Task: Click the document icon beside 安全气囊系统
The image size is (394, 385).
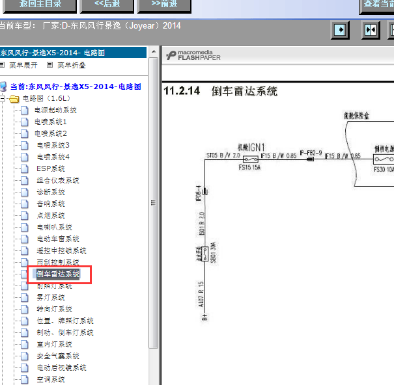Action: click(24, 356)
